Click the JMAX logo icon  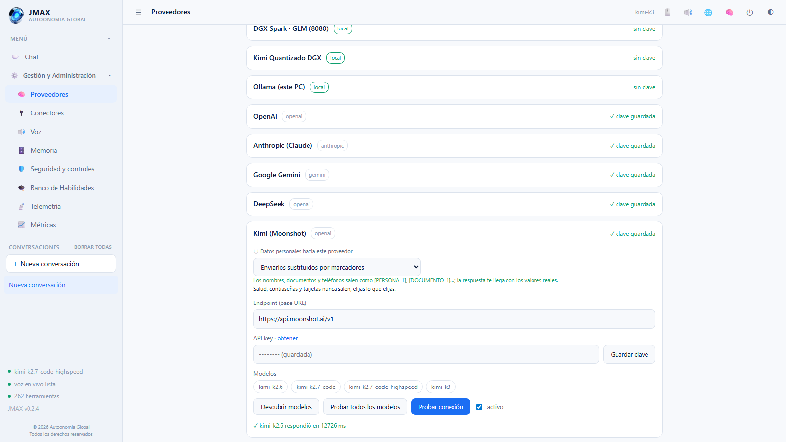point(16,15)
